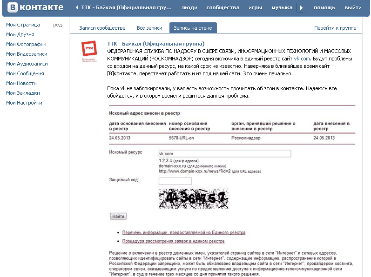Click выйти to log out

click(x=353, y=7)
